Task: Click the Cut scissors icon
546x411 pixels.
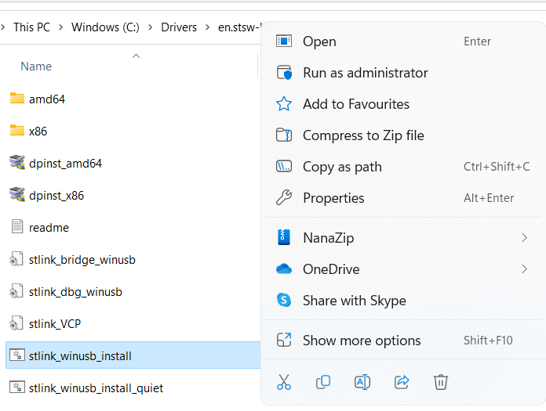Action: pos(284,382)
